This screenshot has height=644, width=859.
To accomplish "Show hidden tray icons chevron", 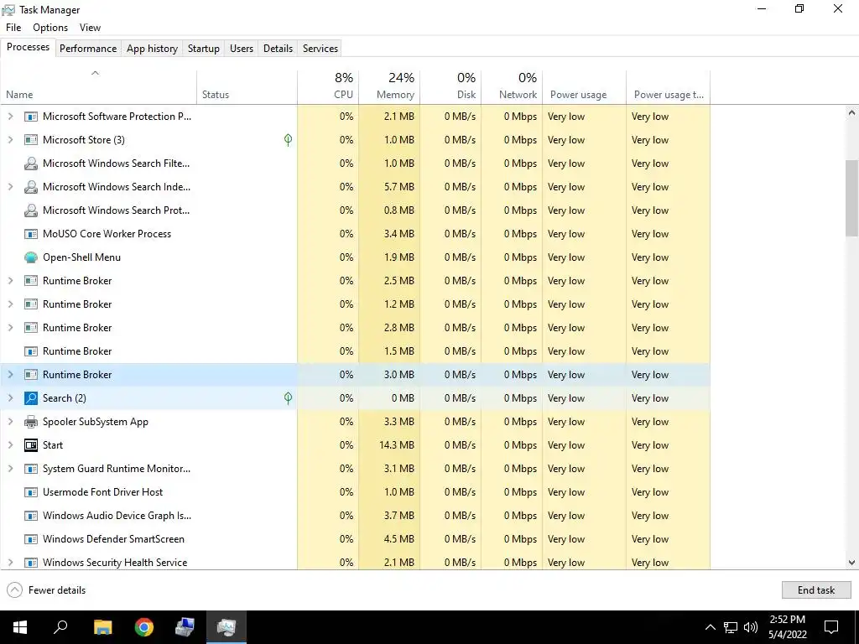I will pyautogui.click(x=710, y=627).
